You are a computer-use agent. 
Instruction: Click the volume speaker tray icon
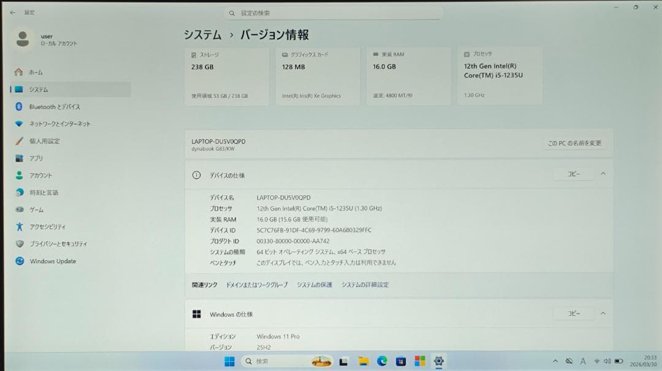coord(607,361)
